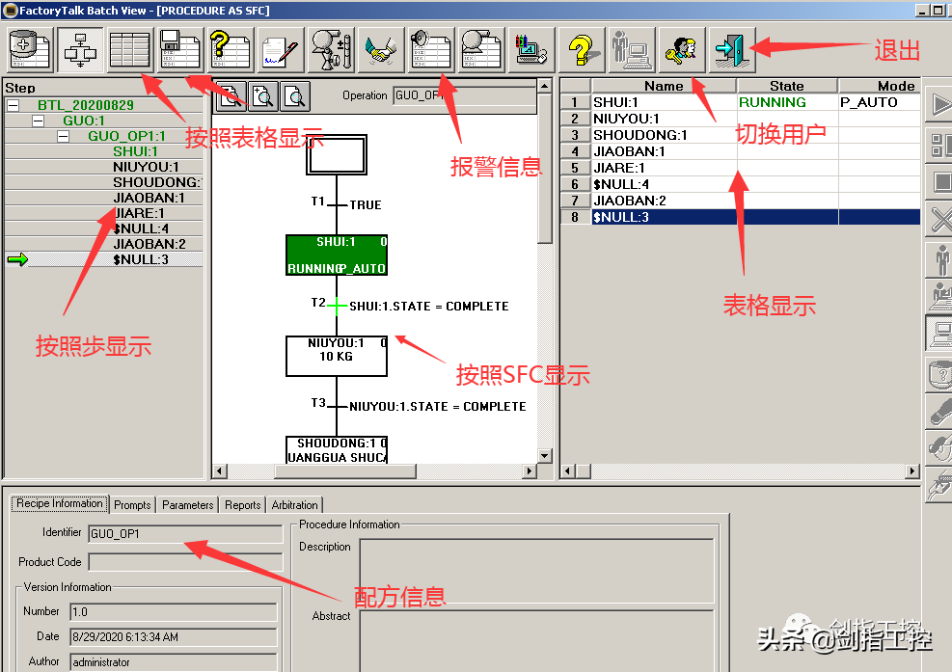
Task: Click the exit door icon
Action: tap(732, 49)
